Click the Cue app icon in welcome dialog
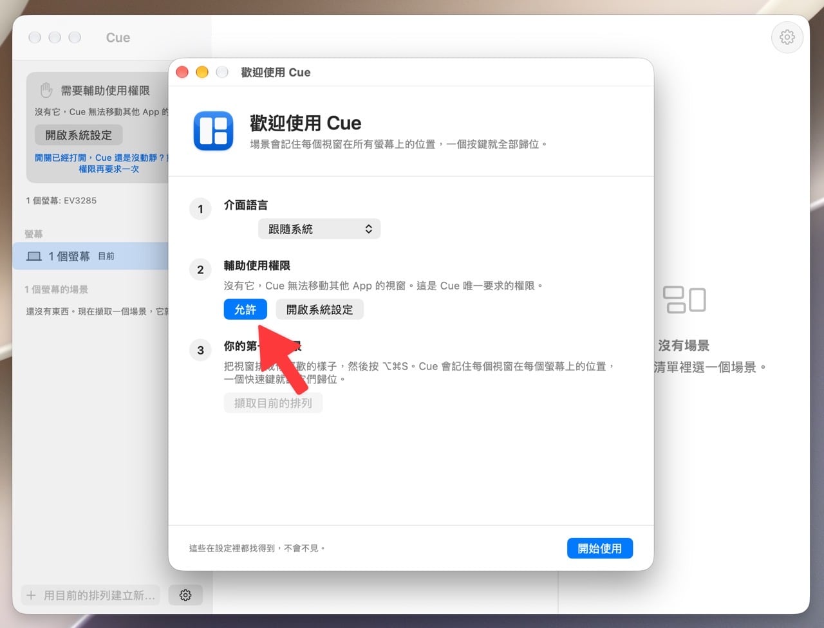Viewport: 824px width, 628px height. 213,131
